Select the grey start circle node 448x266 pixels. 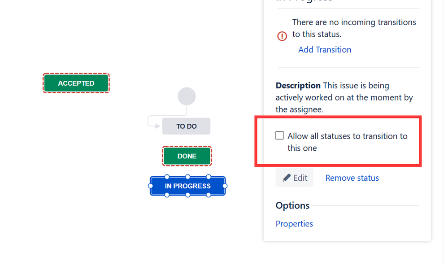pos(187,96)
